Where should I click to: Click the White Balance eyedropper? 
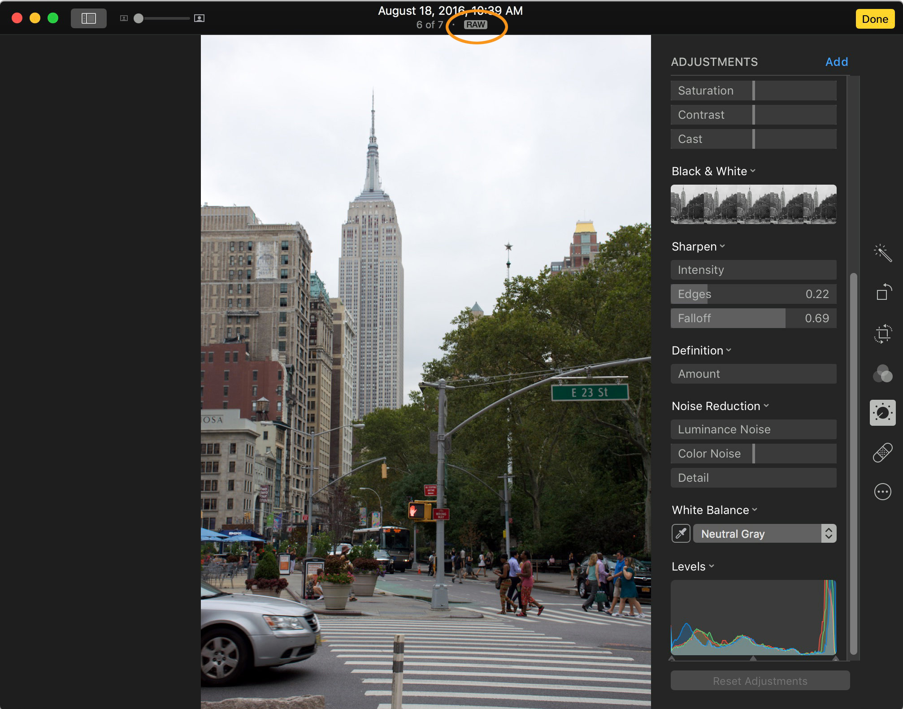(681, 533)
